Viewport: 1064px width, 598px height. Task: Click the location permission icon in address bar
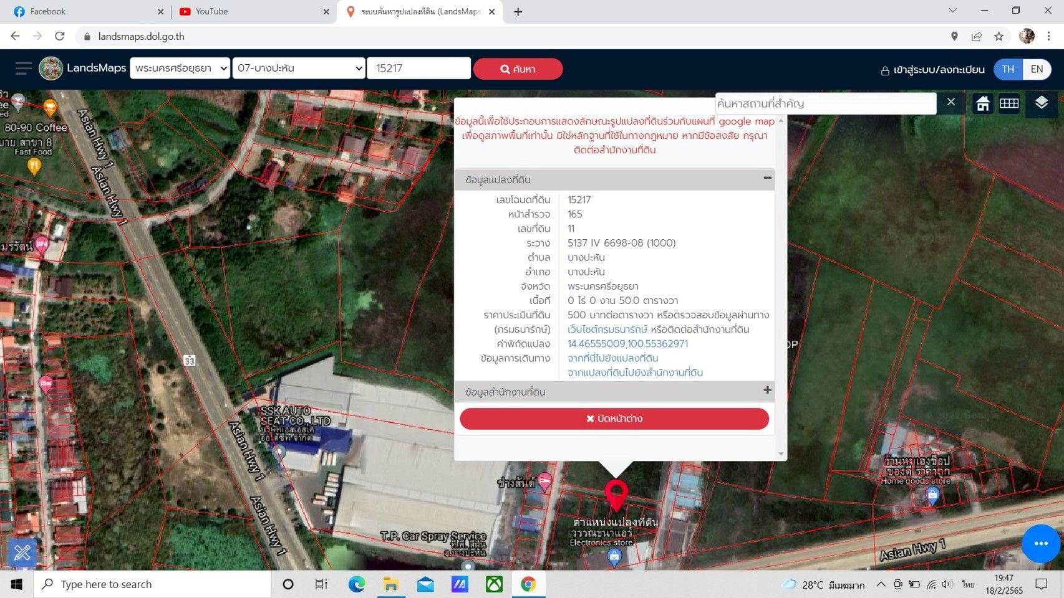click(x=954, y=36)
